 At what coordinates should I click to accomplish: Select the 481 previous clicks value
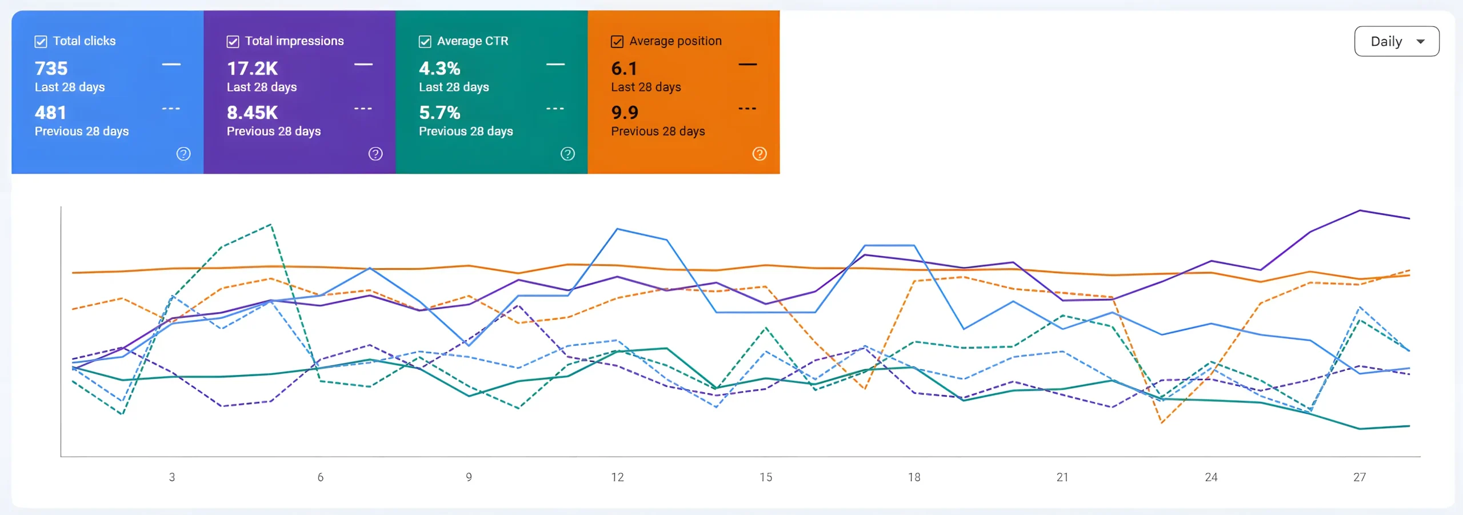(51, 113)
